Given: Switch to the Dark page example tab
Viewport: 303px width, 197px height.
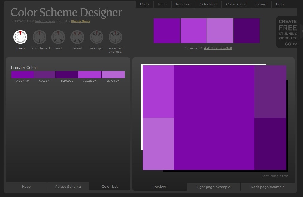Looking at the screenshot, I should [267, 187].
